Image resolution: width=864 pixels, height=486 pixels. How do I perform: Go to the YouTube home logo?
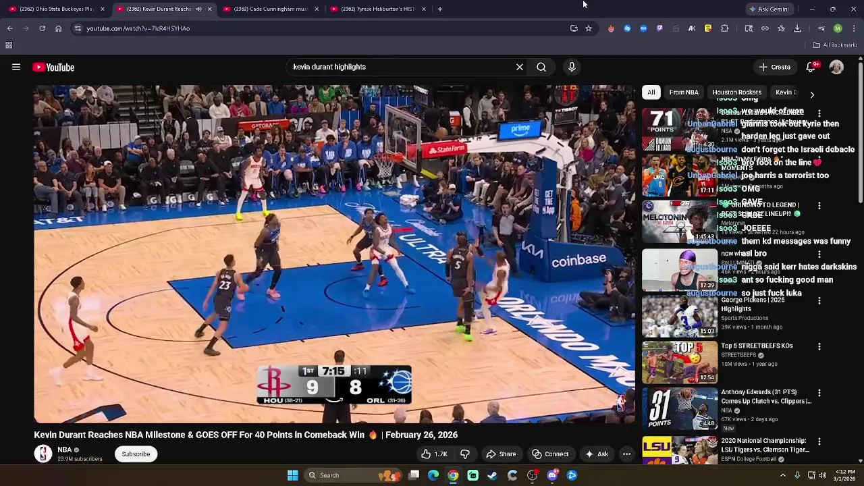click(53, 67)
